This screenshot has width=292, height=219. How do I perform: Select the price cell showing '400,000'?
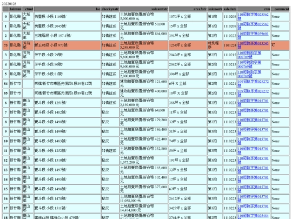point(144,94)
